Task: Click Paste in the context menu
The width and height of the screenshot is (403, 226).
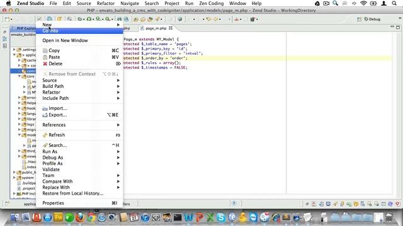Action: (79, 57)
